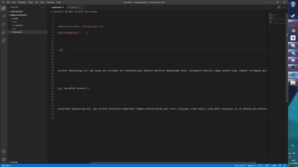Viewport: 298px width, 167px height.
Task: Open OBS Studio from the taskbar
Action: (x=293, y=68)
